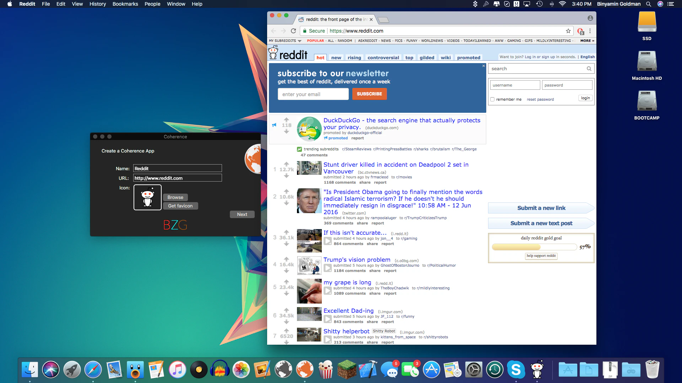
Task: Click the orange SUBSCRIBE button
Action: tap(369, 94)
